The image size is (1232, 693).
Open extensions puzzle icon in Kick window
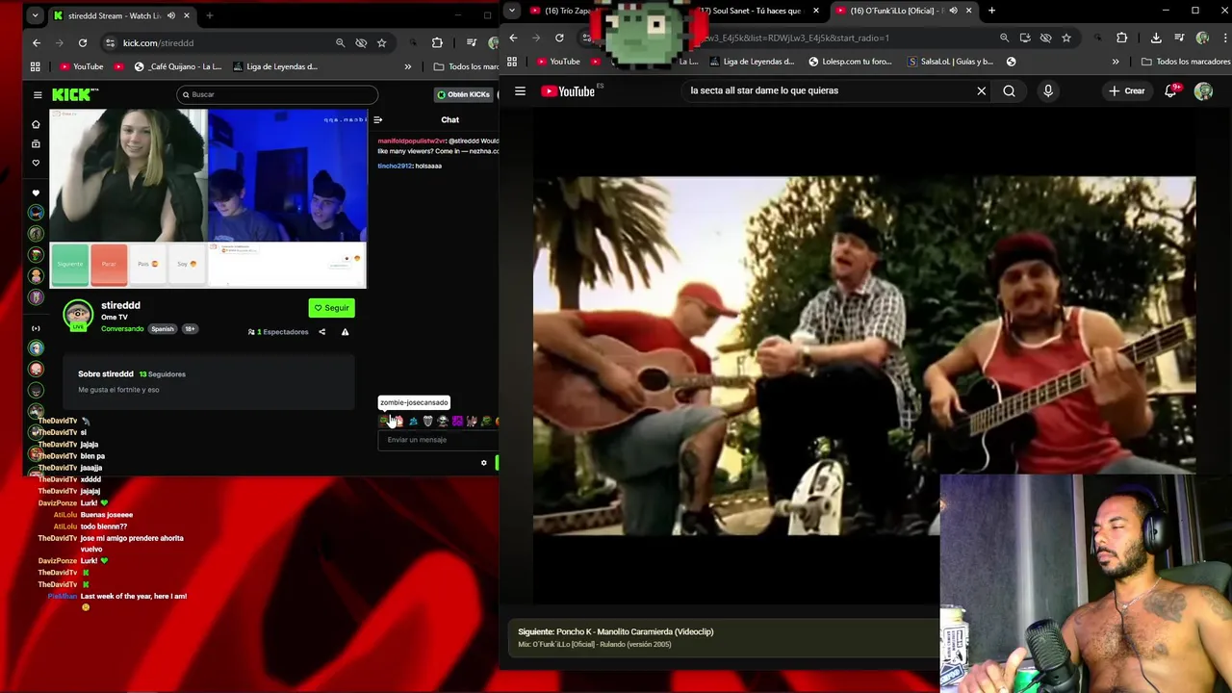click(437, 43)
